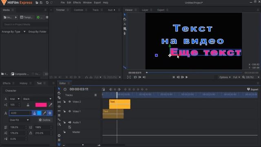
Task: Open the Black font style dropdown
Action: [x=37, y=99]
